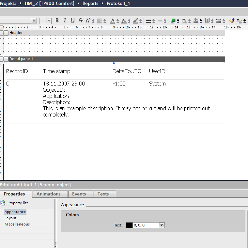The image size is (248, 248).
Task: Click the 0, 0, 0 color value field
Action: tap(146, 225)
